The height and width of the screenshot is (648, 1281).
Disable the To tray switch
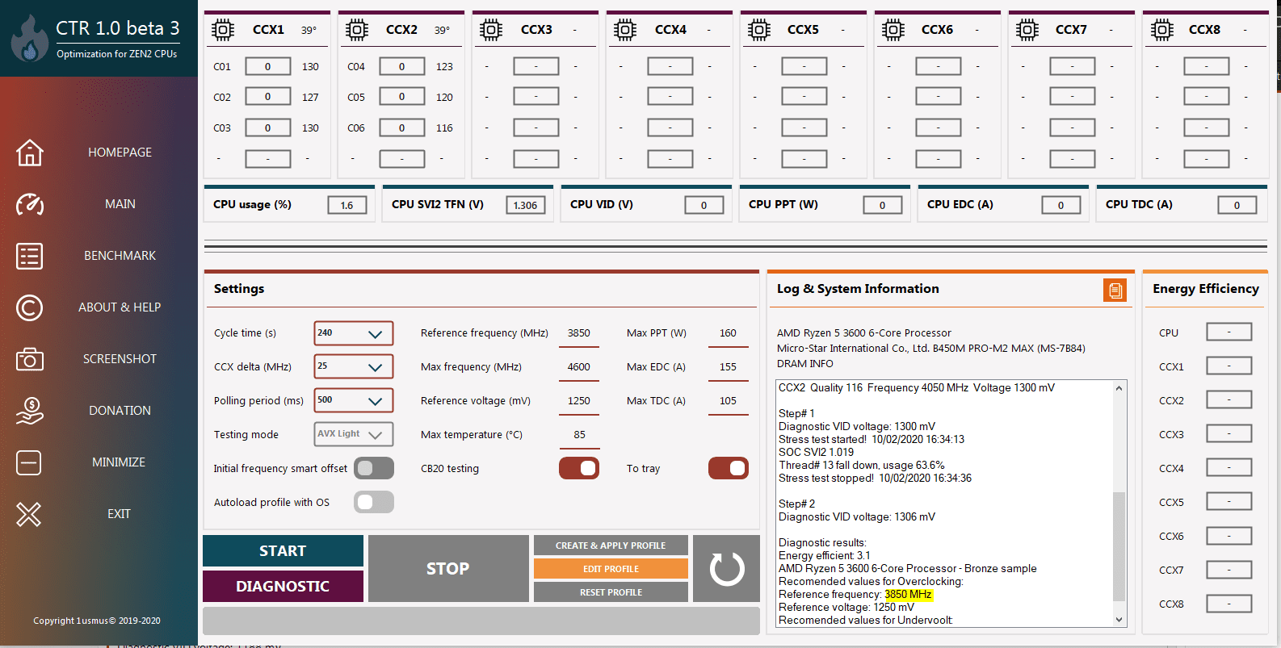coord(729,468)
